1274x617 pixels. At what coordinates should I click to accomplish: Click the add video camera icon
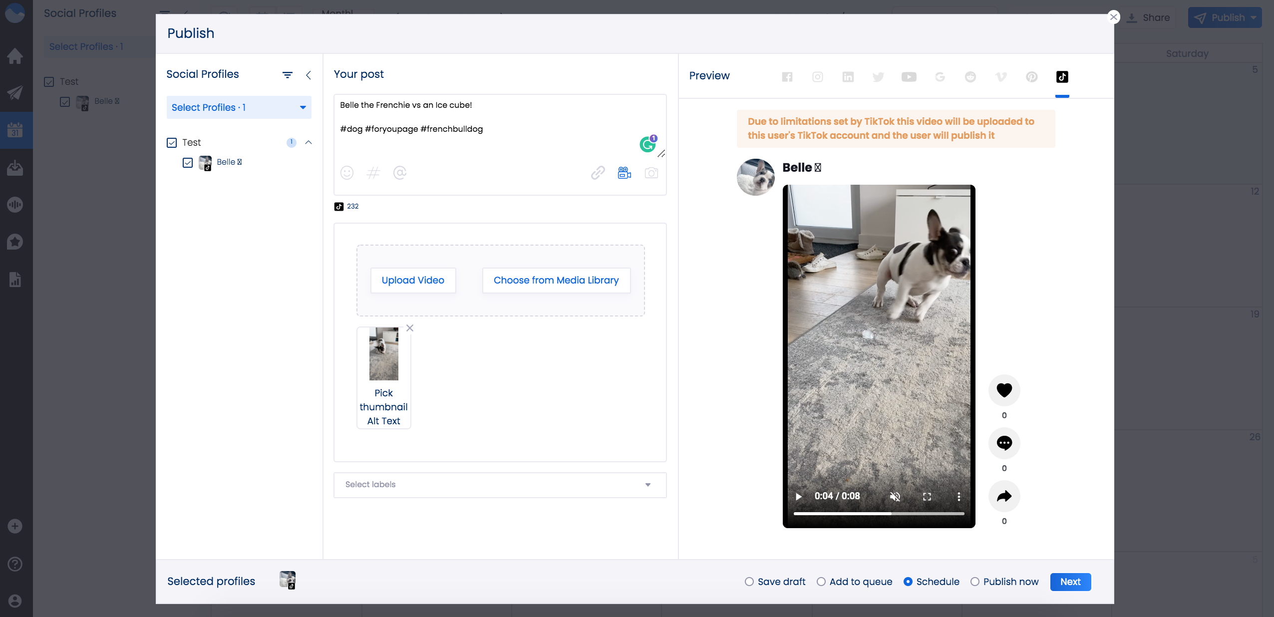625,173
